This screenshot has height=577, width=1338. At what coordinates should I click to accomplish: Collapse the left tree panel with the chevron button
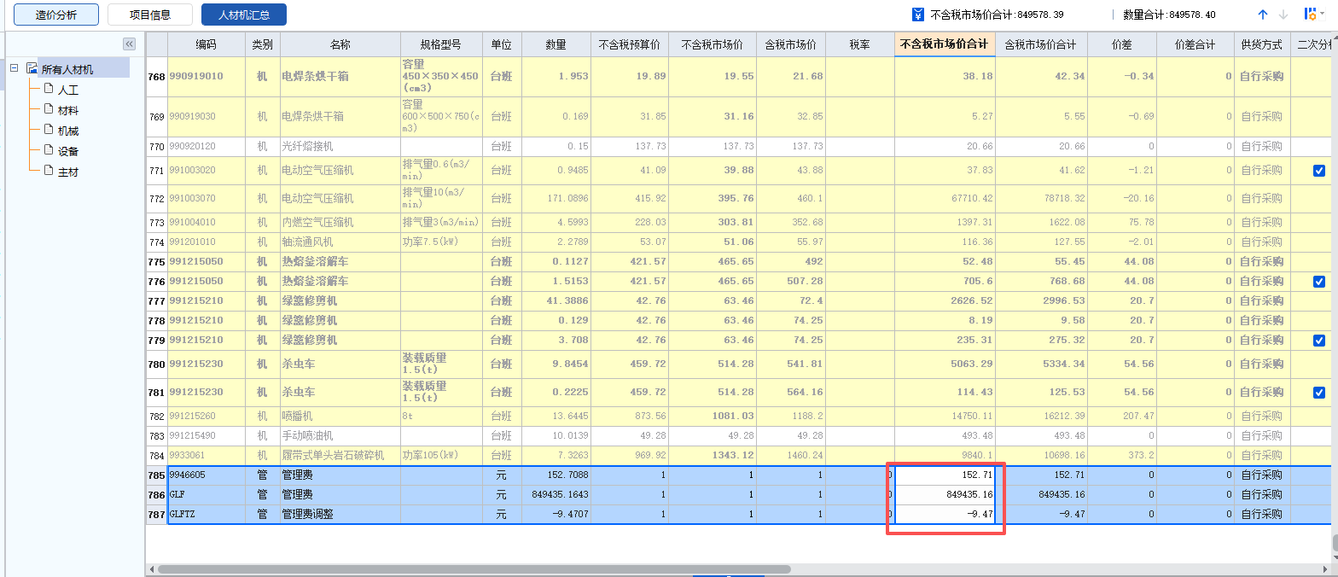[130, 44]
